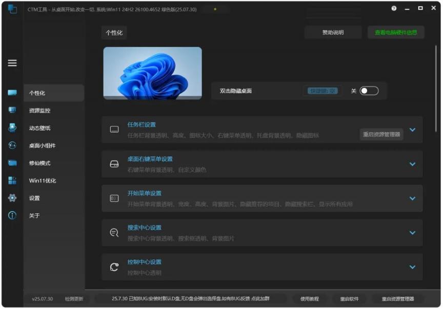
Task: Click the Windows 11 wallpaper preview thumbnail
Action: 152,73
